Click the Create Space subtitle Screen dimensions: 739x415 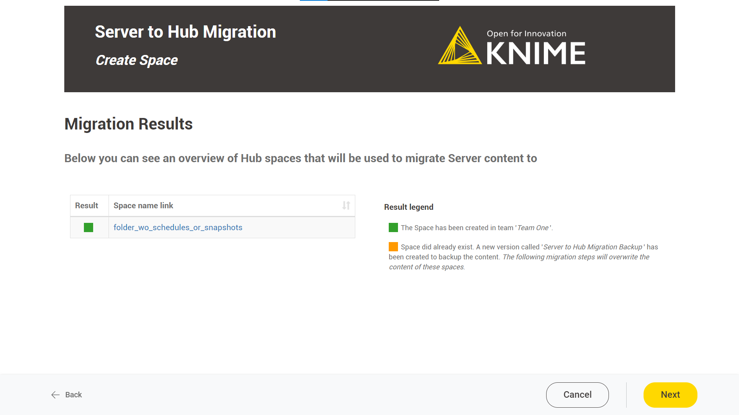pyautogui.click(x=137, y=60)
